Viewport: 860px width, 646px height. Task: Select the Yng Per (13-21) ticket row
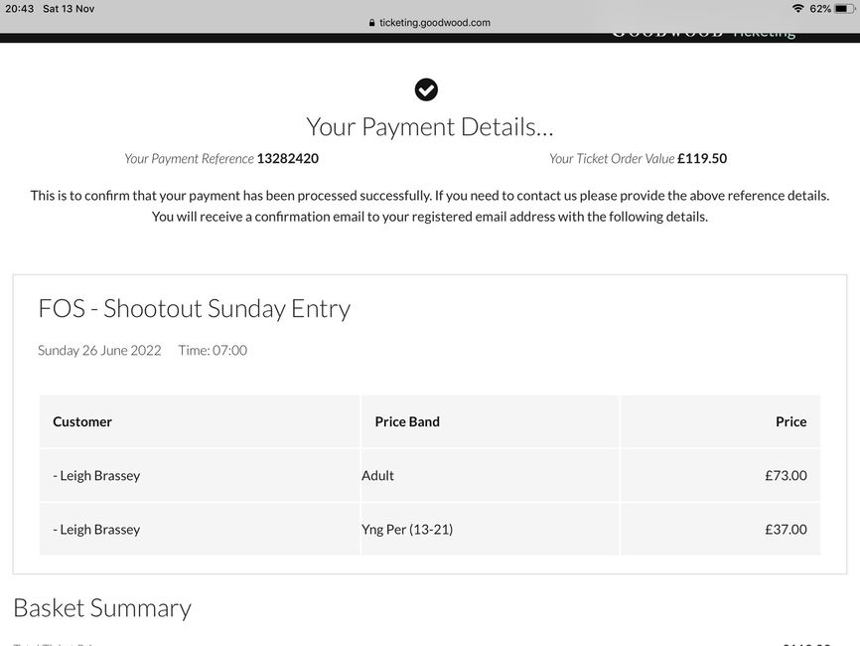pyautogui.click(x=429, y=529)
